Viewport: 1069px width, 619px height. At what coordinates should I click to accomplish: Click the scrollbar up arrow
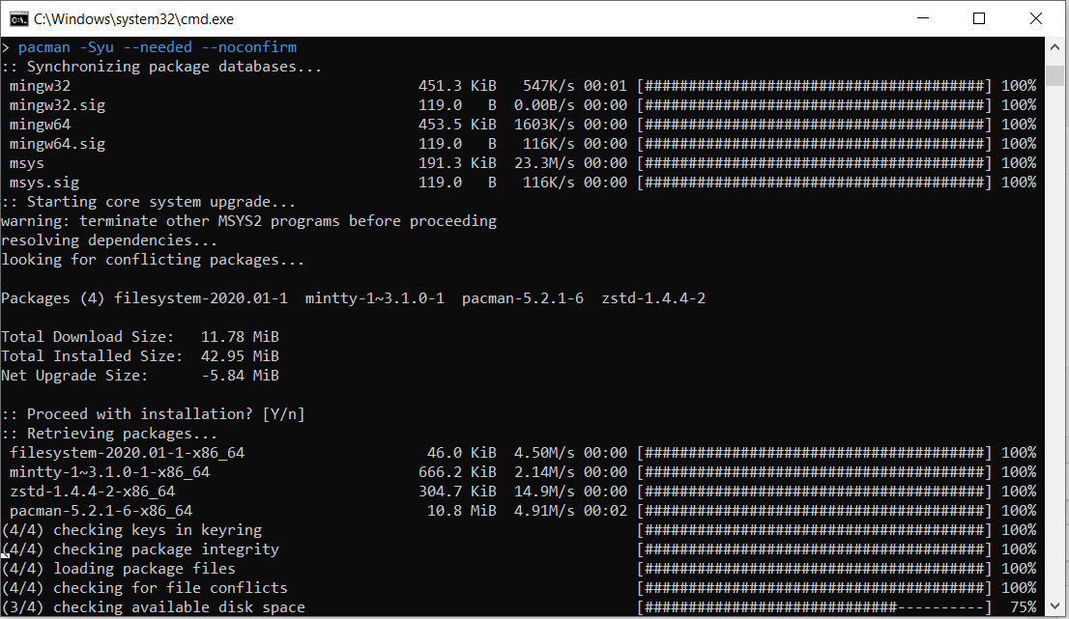click(x=1057, y=45)
